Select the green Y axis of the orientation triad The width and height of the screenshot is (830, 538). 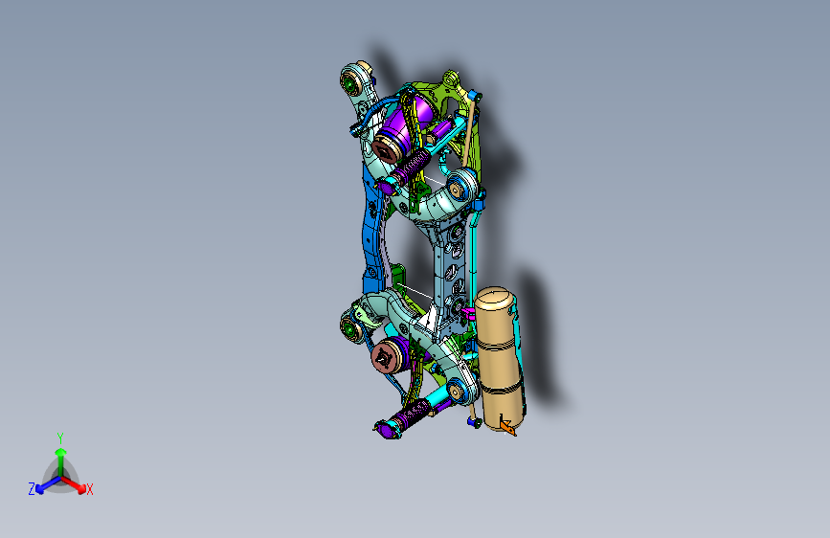coord(61,461)
